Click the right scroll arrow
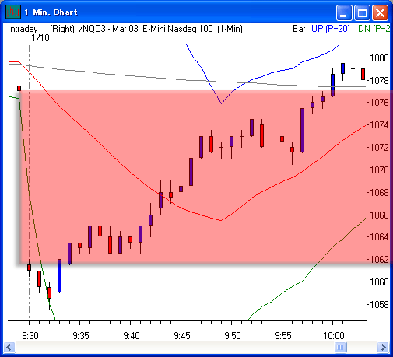The image size is (393, 357). [x=383, y=347]
